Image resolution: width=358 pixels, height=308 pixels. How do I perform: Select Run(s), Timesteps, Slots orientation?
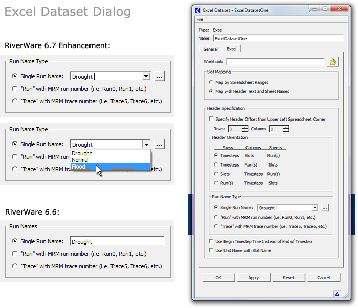[216, 183]
